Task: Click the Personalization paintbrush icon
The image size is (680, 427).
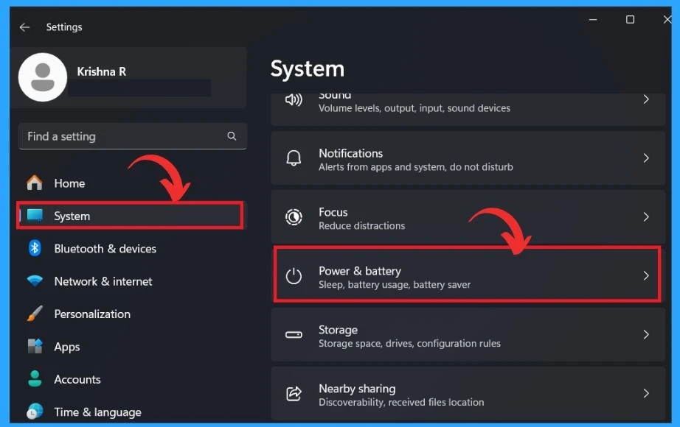Action: pos(35,314)
